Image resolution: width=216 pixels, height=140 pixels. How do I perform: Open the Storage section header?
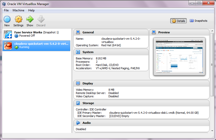coord(141,103)
